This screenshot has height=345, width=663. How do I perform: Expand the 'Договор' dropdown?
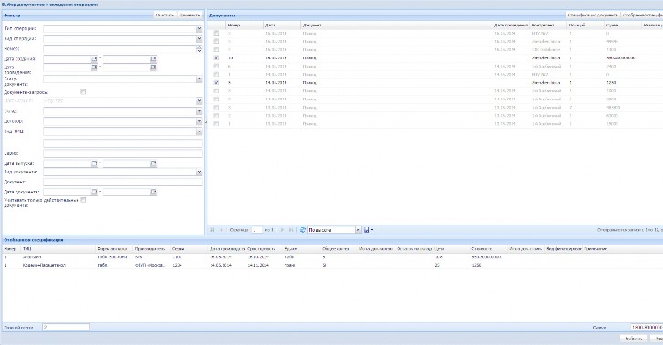(x=199, y=121)
